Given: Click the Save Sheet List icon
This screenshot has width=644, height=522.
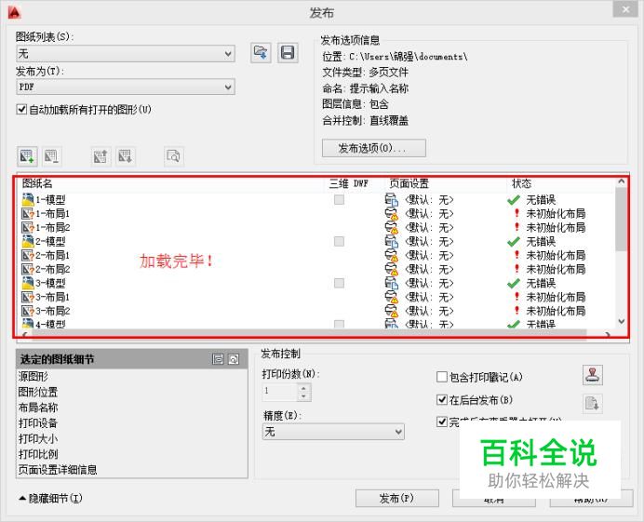Looking at the screenshot, I should 288,53.
